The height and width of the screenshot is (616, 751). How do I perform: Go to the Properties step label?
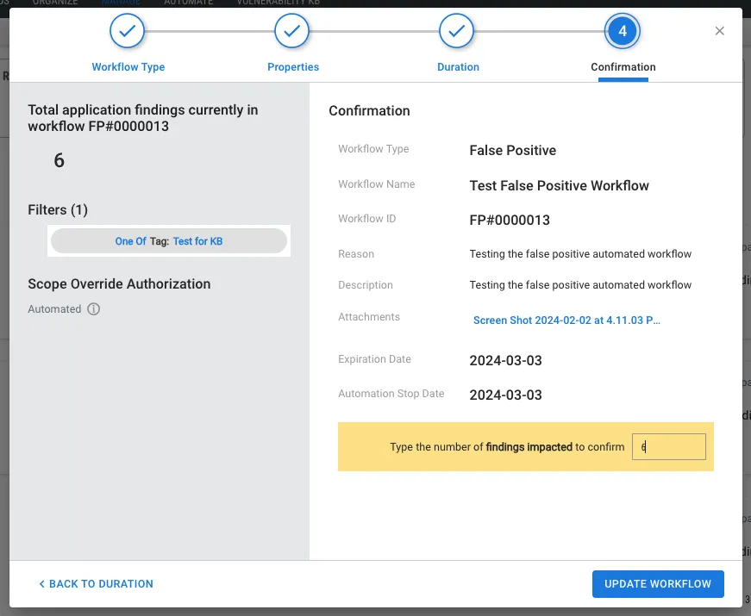tap(293, 67)
